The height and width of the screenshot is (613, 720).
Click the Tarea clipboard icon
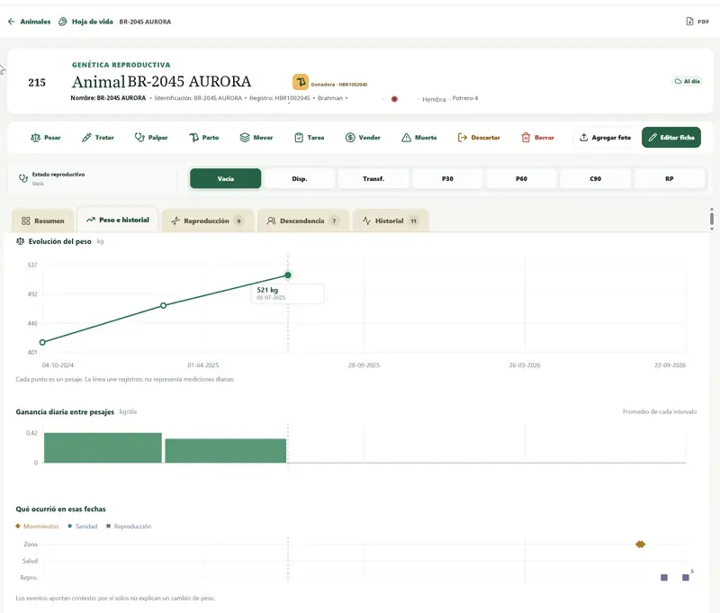tap(299, 138)
